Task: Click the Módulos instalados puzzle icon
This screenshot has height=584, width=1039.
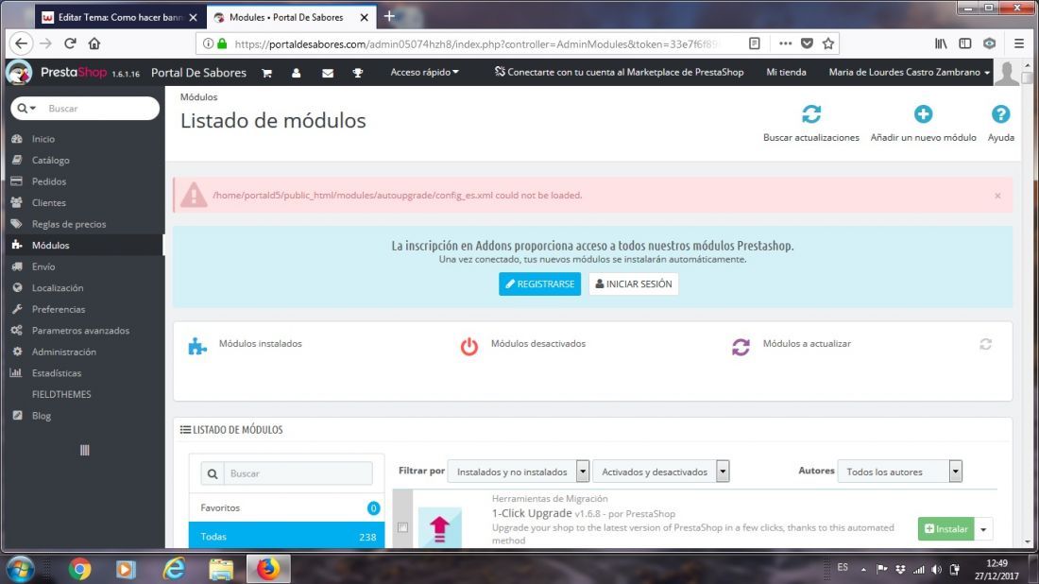Action: [197, 346]
